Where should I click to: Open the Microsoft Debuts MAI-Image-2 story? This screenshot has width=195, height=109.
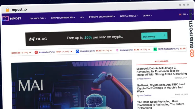point(161,71)
